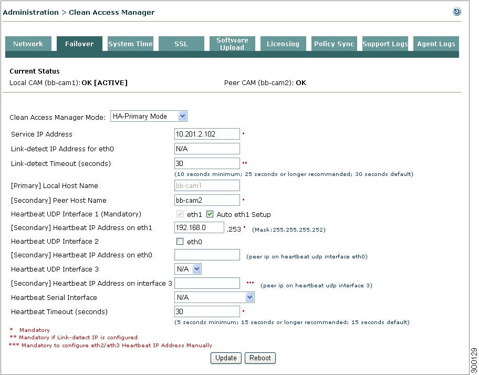Open the System Time tab
479x375 pixels.
point(130,44)
